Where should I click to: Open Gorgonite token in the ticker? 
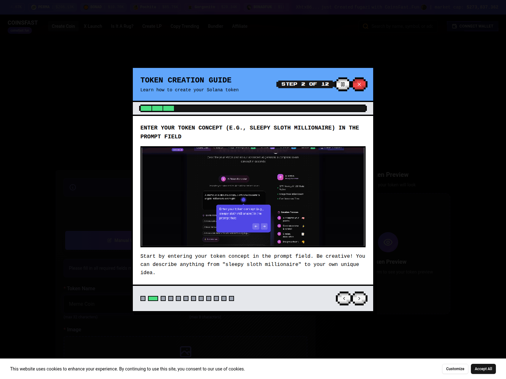coord(212,7)
